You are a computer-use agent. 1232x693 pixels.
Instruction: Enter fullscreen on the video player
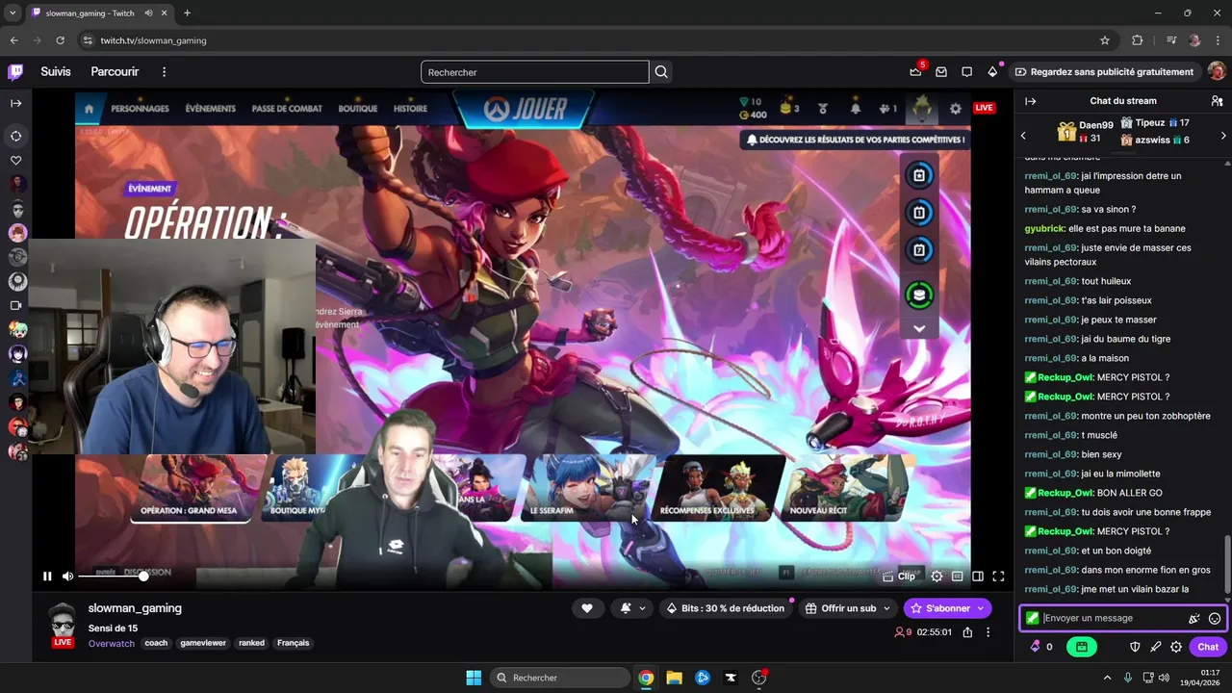click(998, 577)
